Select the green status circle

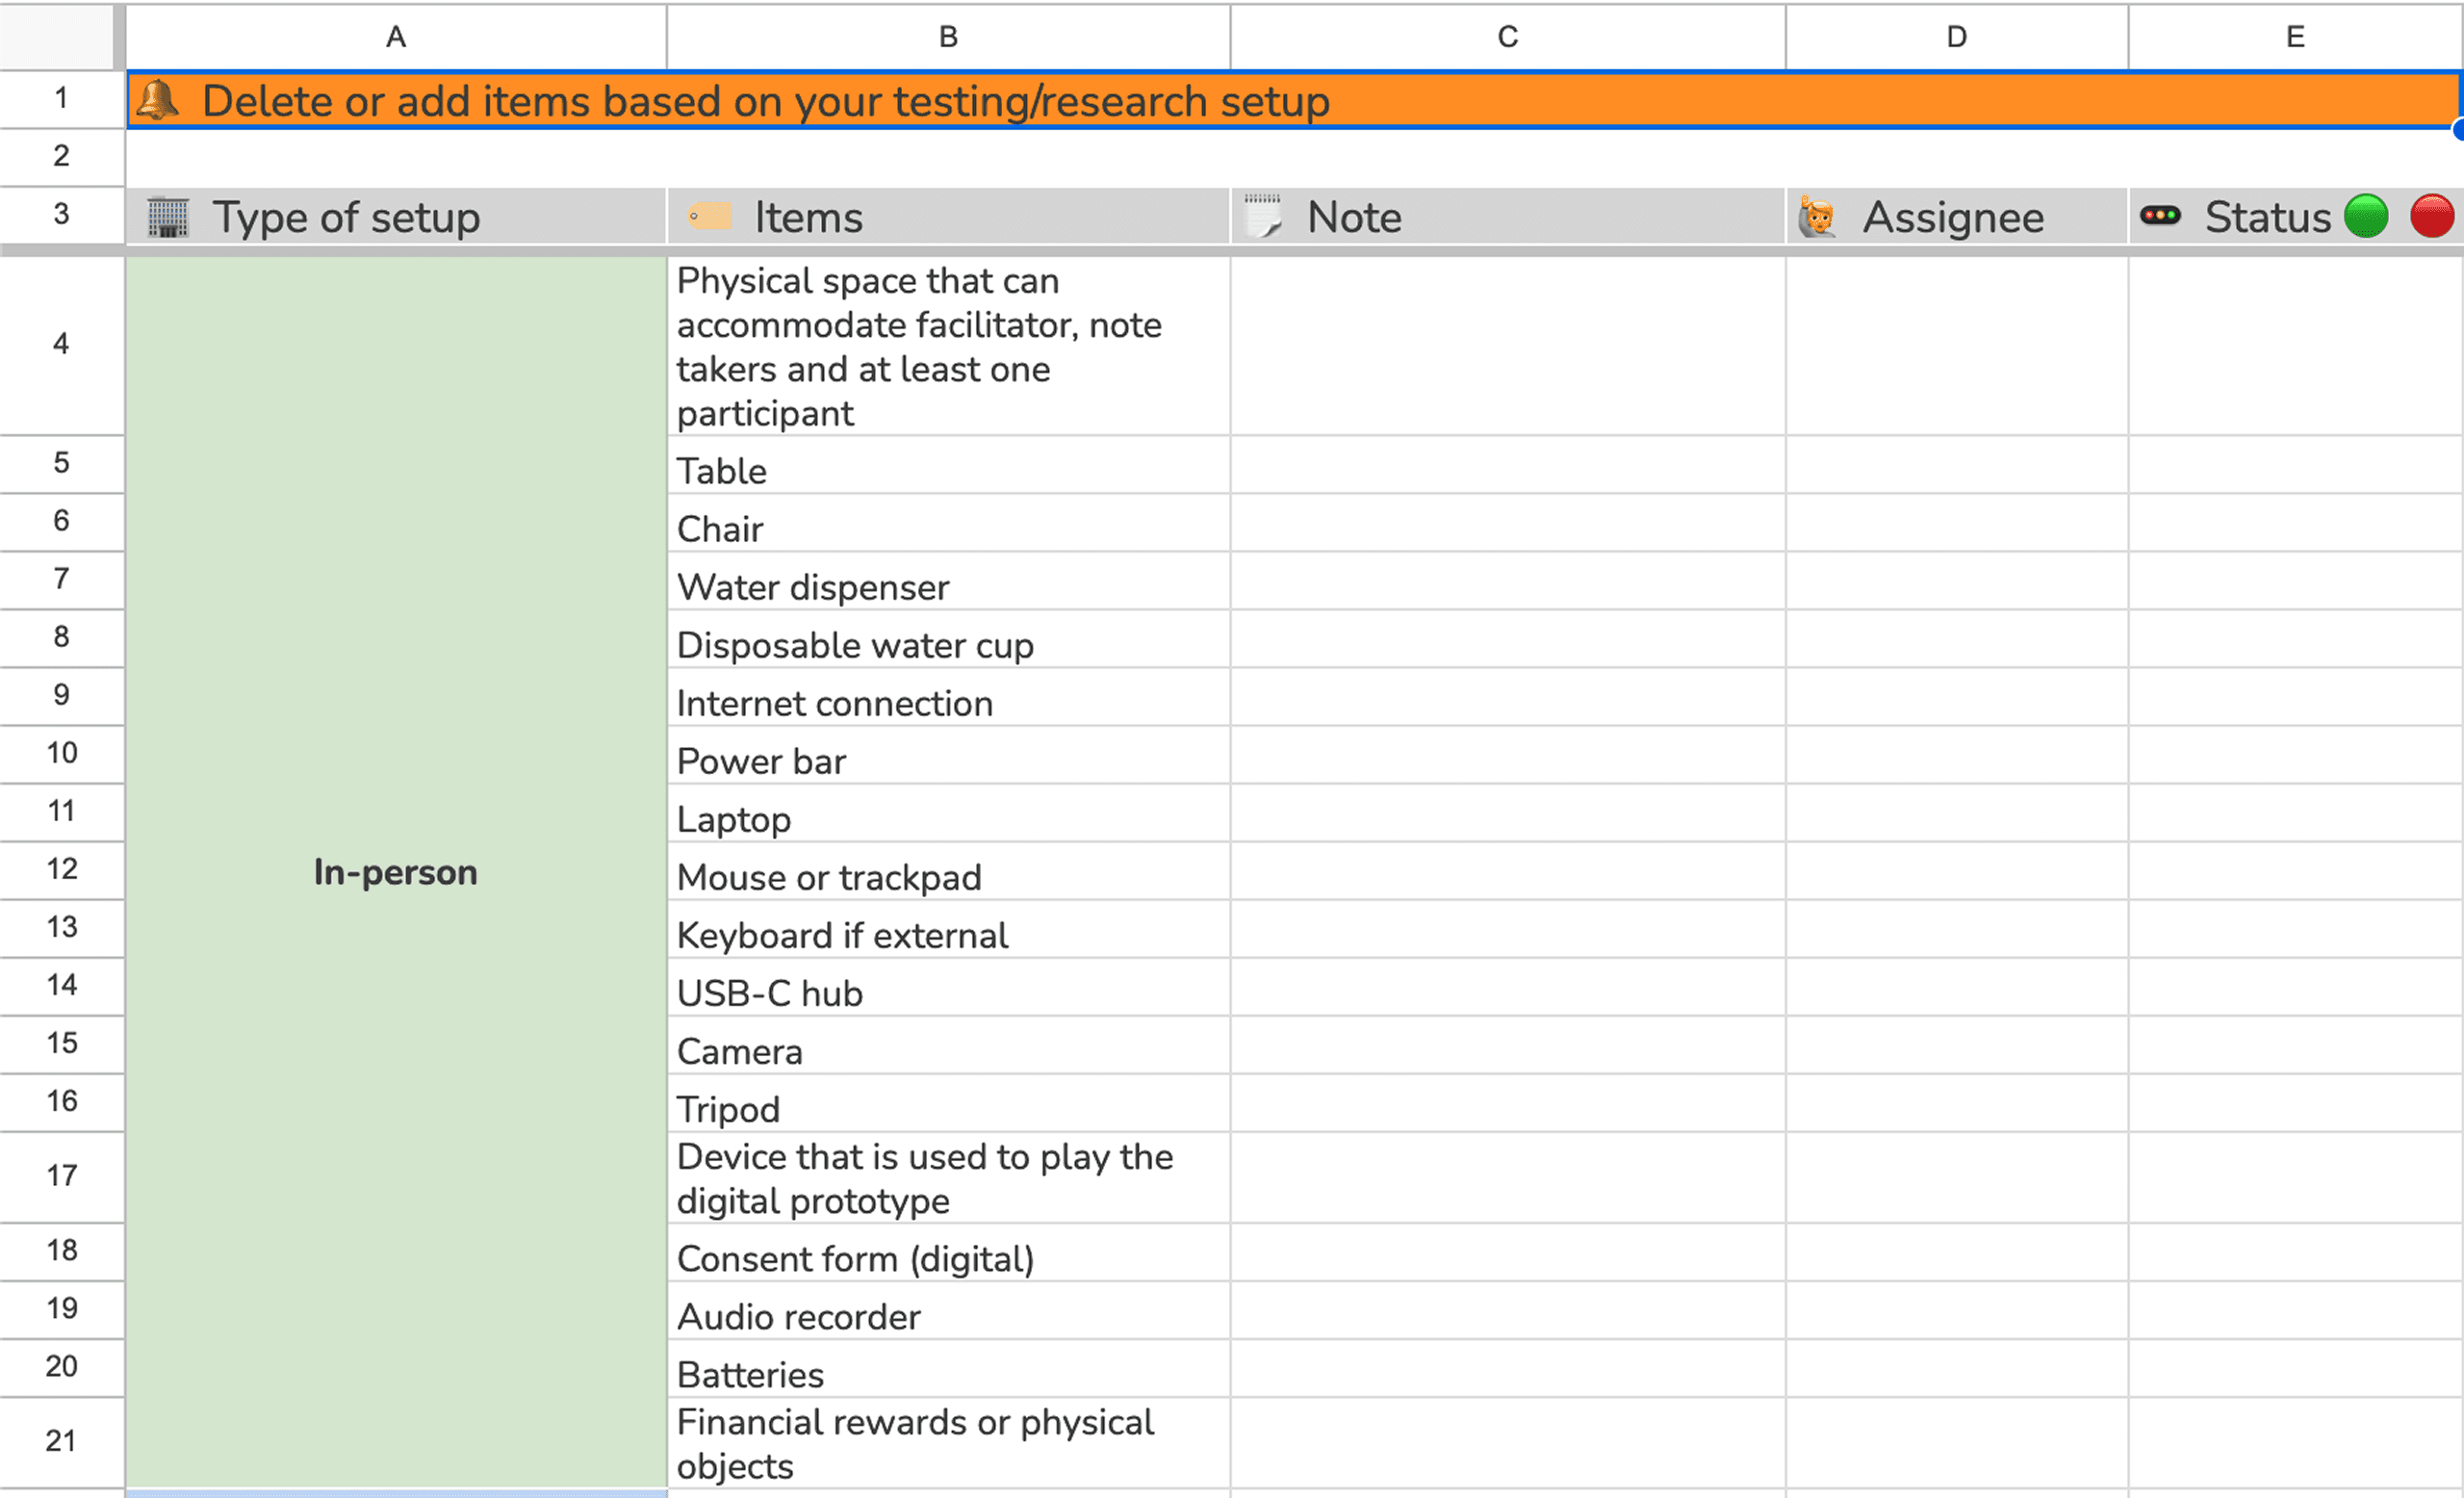(2366, 216)
